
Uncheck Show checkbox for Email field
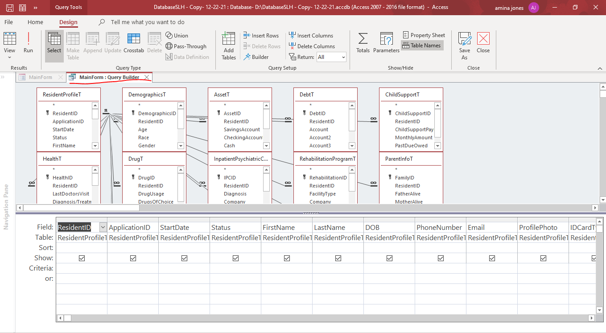click(492, 258)
